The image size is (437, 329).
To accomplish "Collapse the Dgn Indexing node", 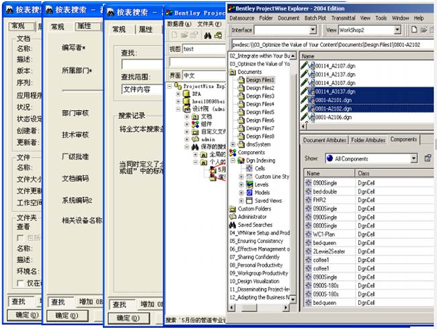I will pos(233,160).
